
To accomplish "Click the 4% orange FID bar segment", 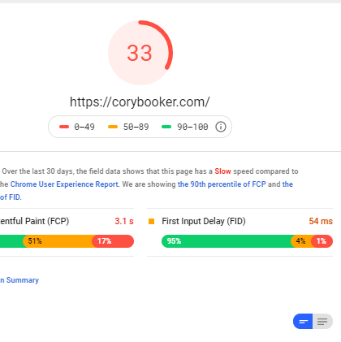I will point(301,241).
